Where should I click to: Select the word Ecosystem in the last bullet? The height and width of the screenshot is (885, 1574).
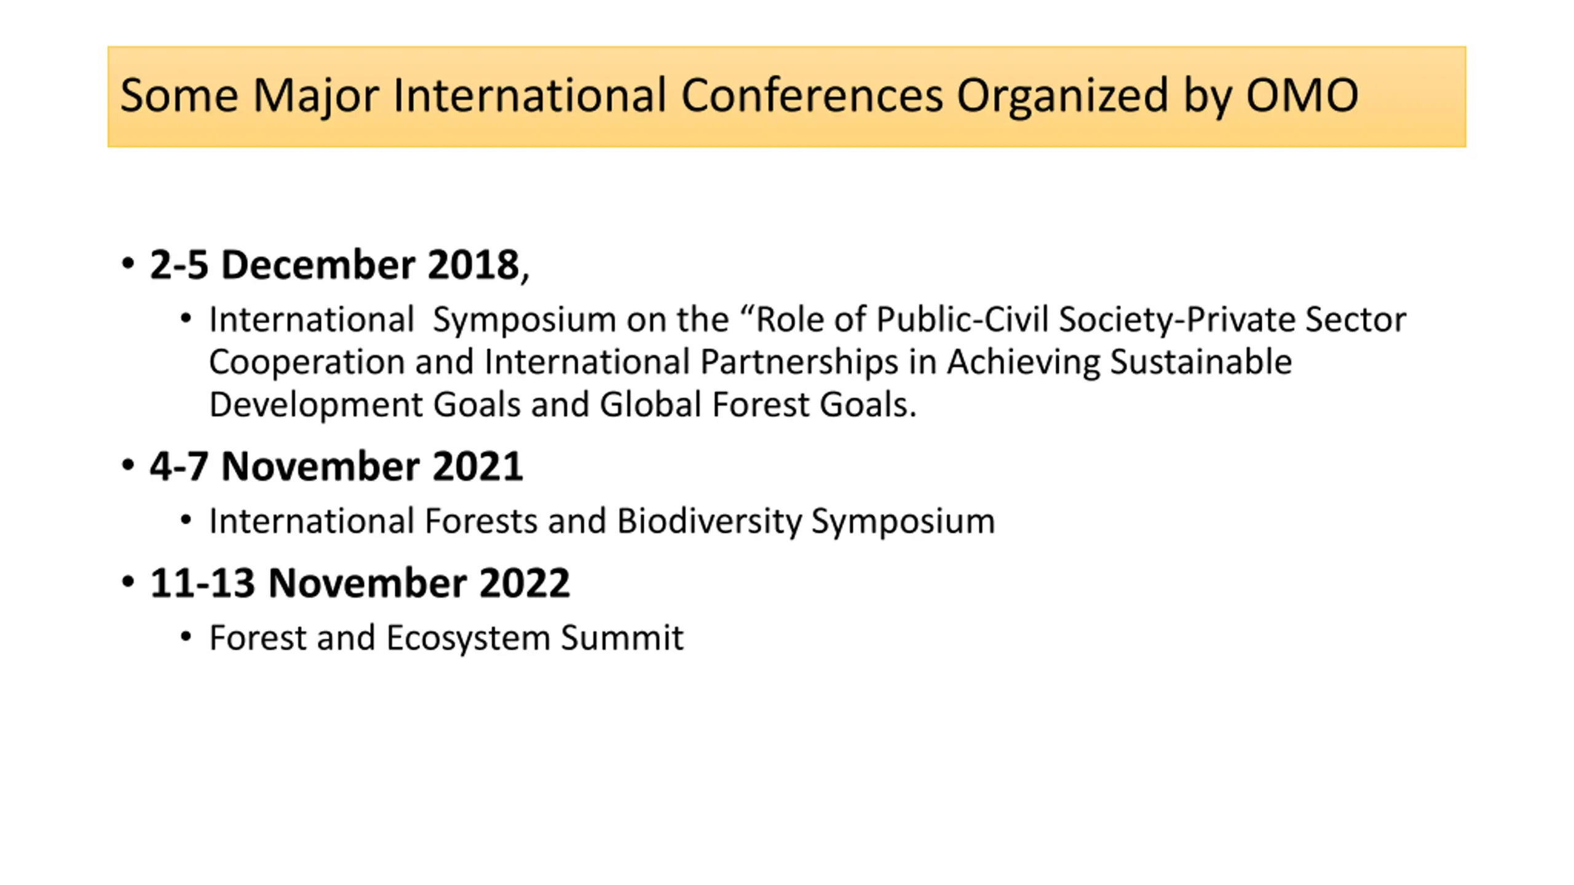tap(469, 639)
